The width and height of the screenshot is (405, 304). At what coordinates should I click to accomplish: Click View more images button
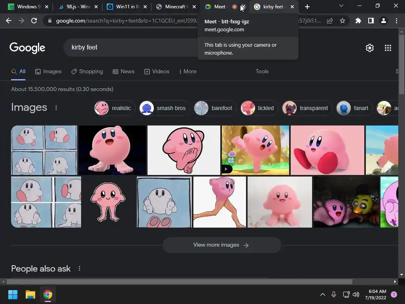tap(221, 245)
